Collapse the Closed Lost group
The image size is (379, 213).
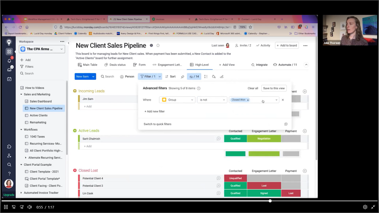point(75,170)
